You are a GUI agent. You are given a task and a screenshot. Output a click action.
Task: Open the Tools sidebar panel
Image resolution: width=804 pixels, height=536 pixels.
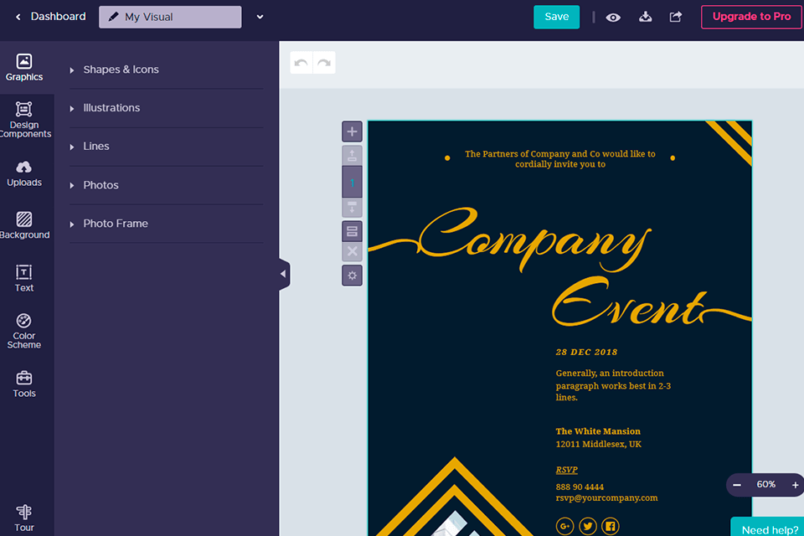[x=24, y=384]
